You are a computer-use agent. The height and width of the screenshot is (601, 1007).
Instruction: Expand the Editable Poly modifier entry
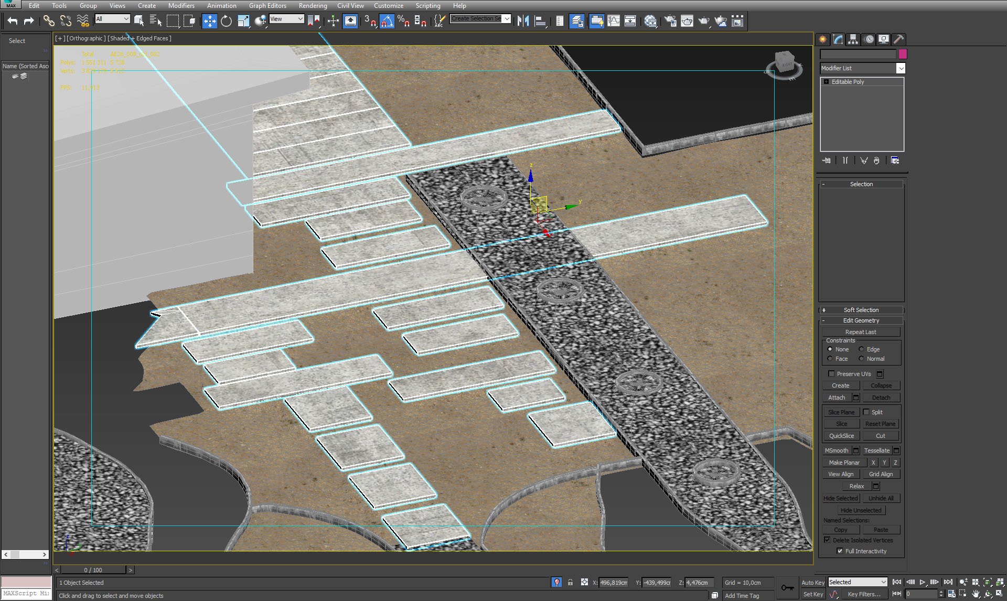click(827, 82)
